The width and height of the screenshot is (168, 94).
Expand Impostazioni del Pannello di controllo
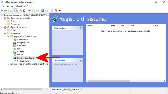pyautogui.click(x=8, y=64)
